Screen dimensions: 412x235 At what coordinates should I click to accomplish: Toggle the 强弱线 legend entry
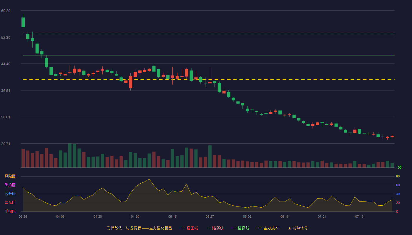coord(215,228)
